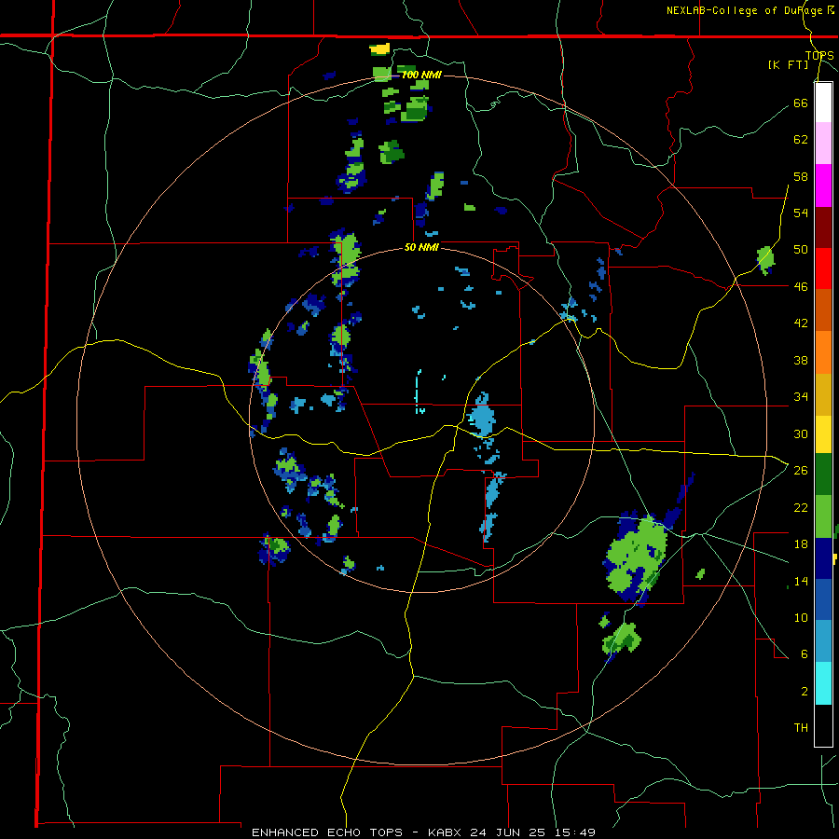
Task: Select the light green legend swatch
Action: click(x=823, y=516)
